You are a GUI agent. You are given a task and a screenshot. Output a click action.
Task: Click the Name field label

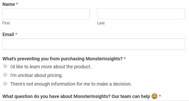[x=9, y=4]
